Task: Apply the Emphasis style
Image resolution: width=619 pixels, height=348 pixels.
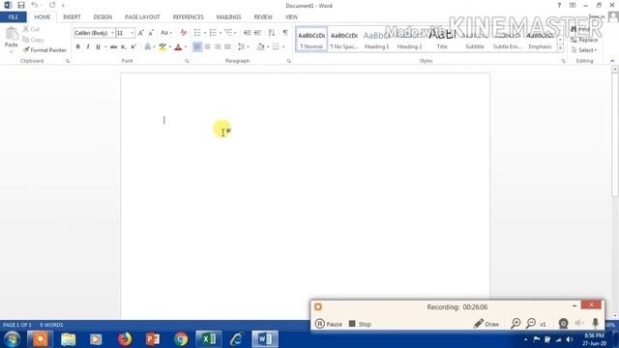Action: click(x=540, y=40)
